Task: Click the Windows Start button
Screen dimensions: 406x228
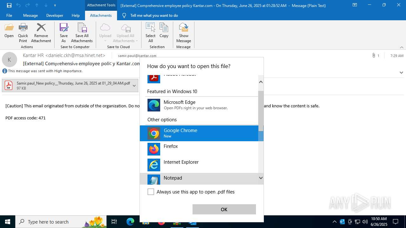Action: [8, 222]
